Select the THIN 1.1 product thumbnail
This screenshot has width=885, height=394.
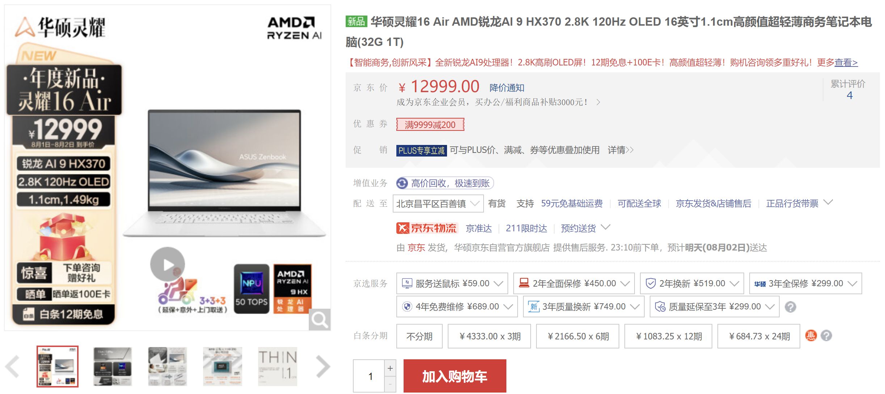pyautogui.click(x=278, y=367)
